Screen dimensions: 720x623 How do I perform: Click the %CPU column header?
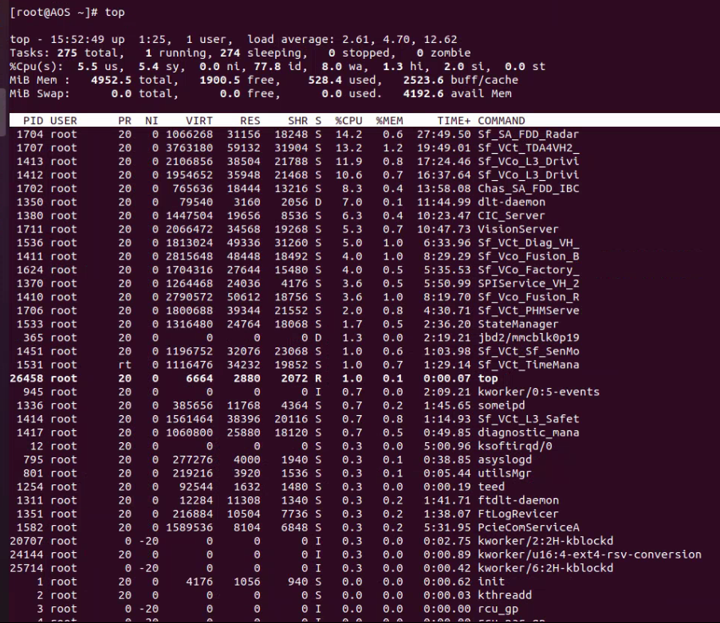[348, 120]
